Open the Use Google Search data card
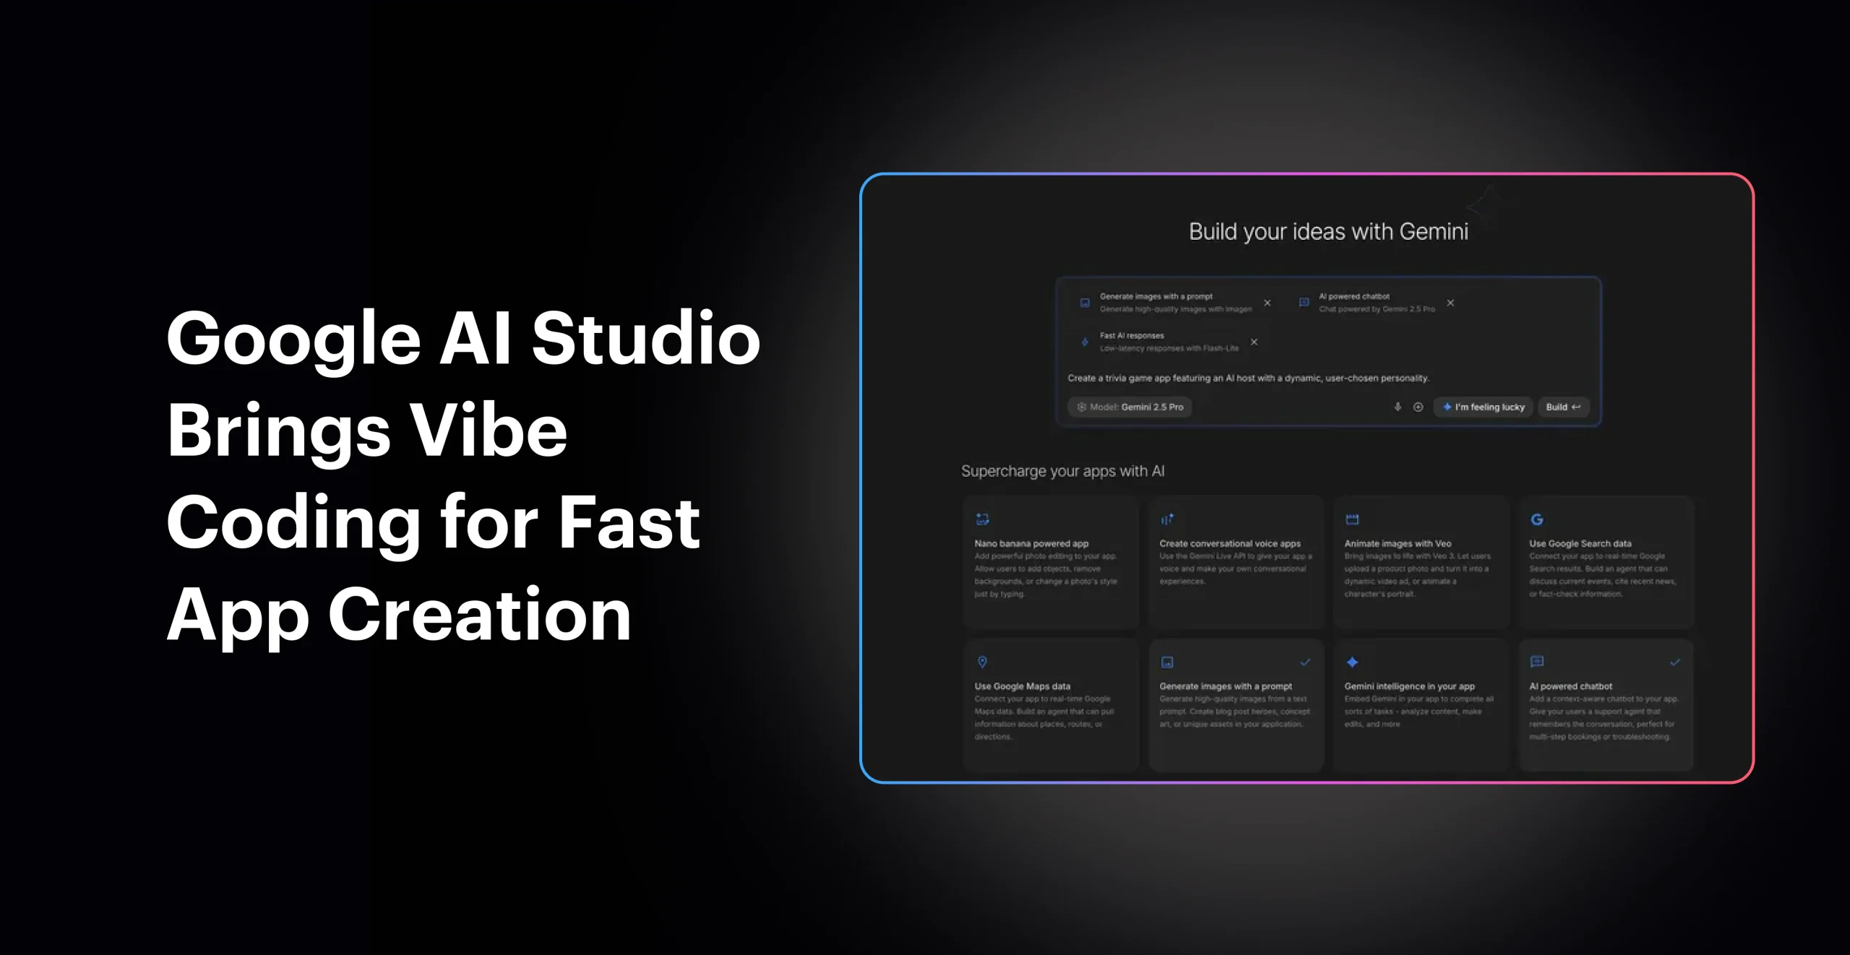Screen dimensions: 1850x955 coord(1606,567)
